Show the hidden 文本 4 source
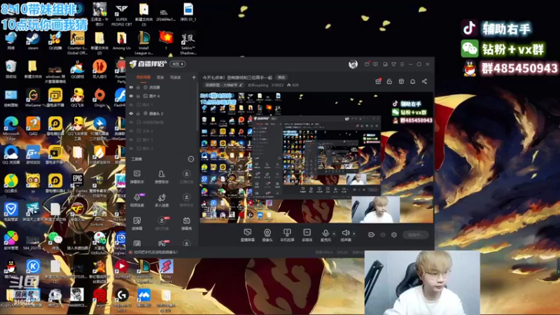This screenshot has height=315, width=560. [131, 131]
